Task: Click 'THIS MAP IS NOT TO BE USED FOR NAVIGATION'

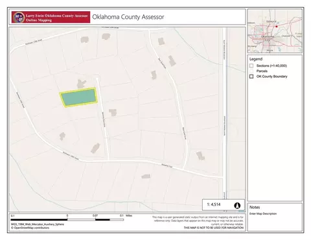Action: click(x=213, y=228)
